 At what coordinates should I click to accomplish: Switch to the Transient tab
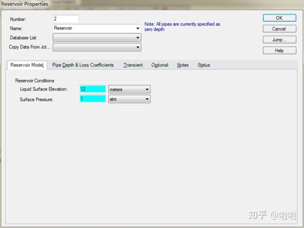tap(133, 65)
